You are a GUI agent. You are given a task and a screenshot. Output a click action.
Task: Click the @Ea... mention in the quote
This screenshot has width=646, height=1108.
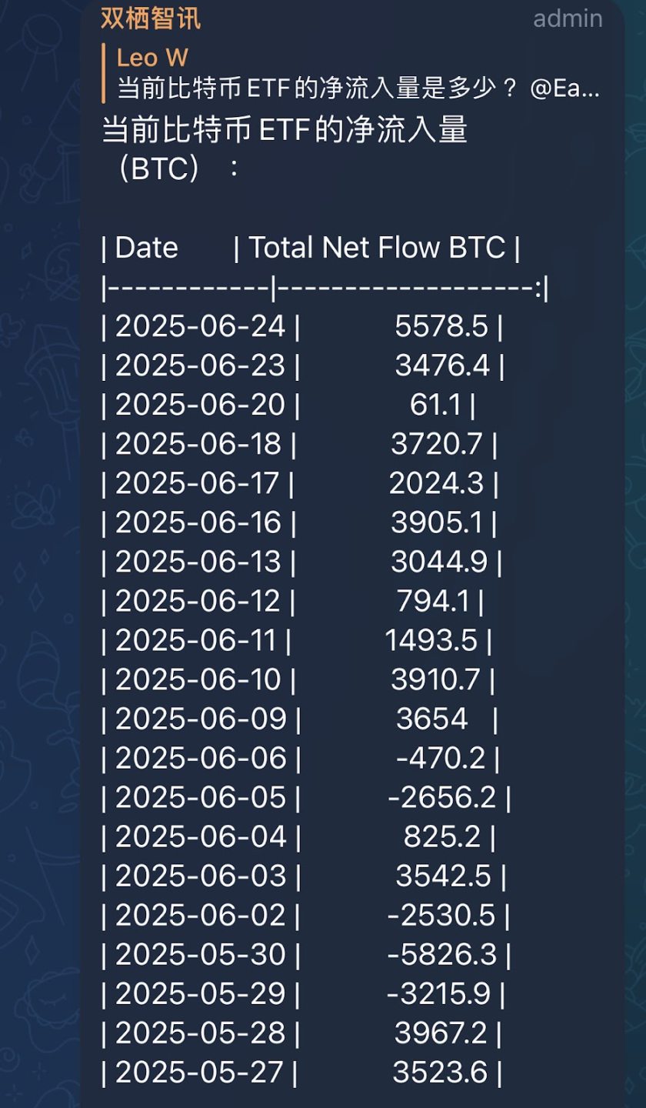tap(565, 90)
